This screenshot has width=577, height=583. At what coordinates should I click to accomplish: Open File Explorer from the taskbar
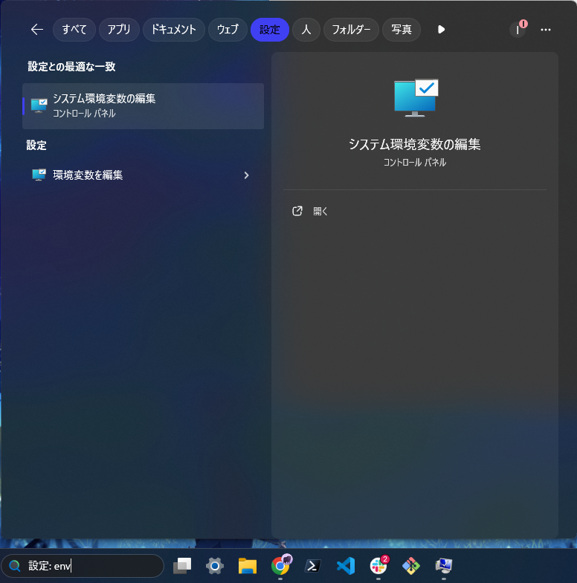[248, 566]
